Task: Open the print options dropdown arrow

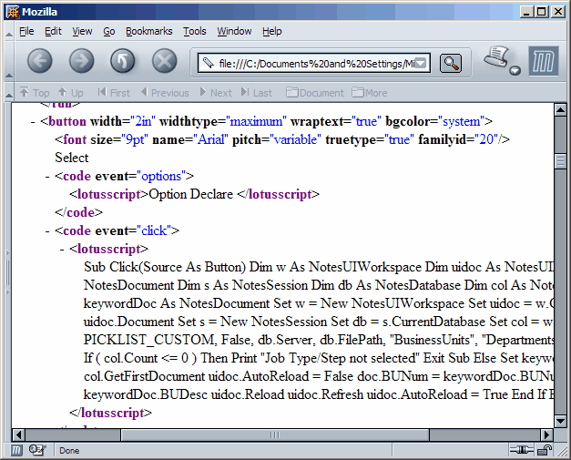Action: click(x=515, y=70)
